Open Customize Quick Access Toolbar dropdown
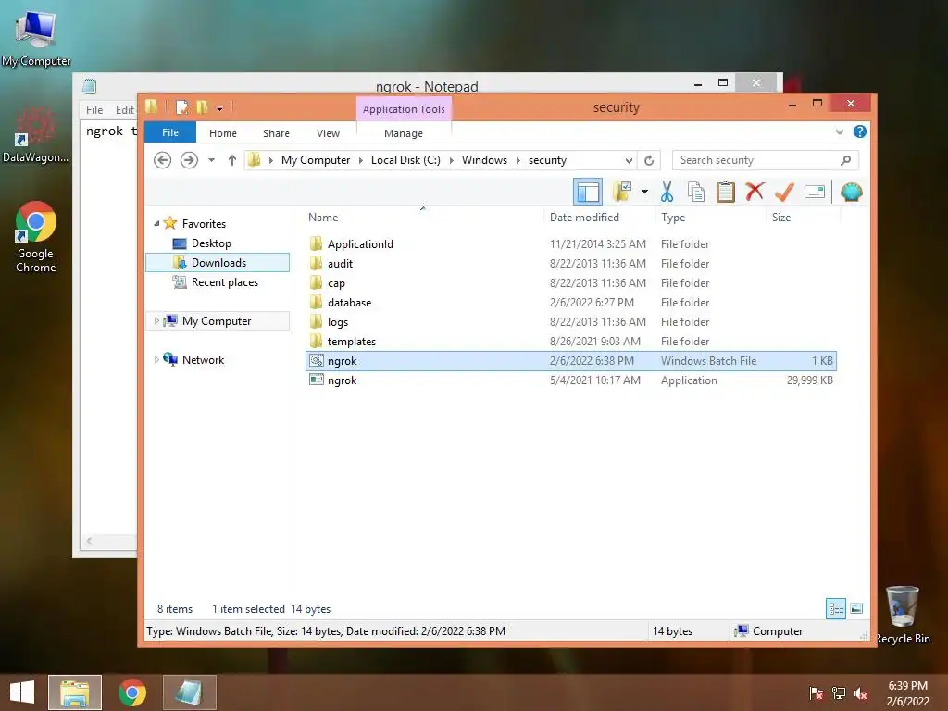Screen dimensions: 948x711 pyautogui.click(x=220, y=108)
